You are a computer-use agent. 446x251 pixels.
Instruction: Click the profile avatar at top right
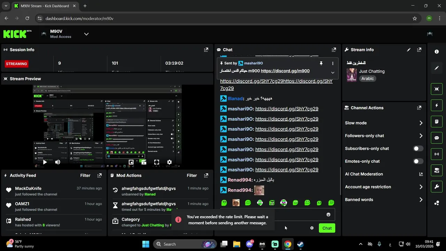coord(430,34)
